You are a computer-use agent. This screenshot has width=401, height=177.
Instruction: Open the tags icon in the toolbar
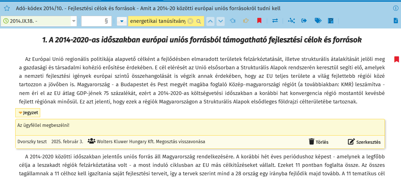click(x=318, y=21)
